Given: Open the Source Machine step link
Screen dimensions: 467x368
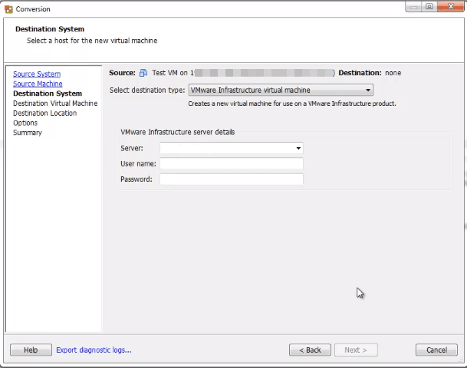Looking at the screenshot, I should click(38, 84).
